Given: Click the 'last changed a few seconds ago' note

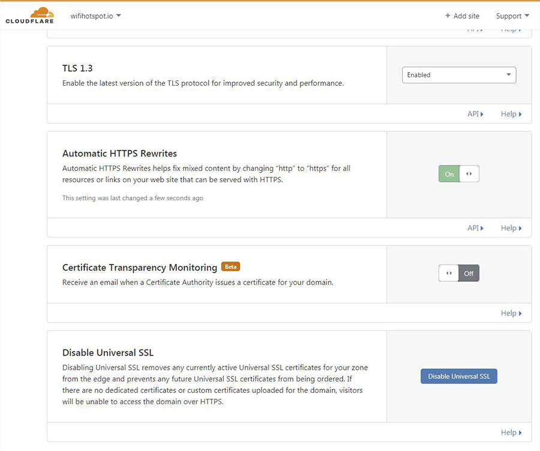Looking at the screenshot, I should coord(133,198).
